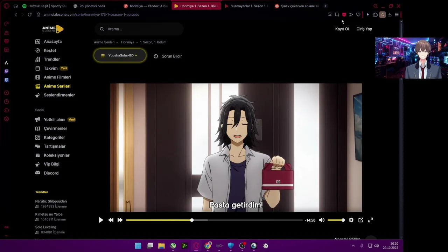Image resolution: width=448 pixels, height=252 pixels.
Task: Open Opera sidebar settings gear
Action: (x=6, y=119)
